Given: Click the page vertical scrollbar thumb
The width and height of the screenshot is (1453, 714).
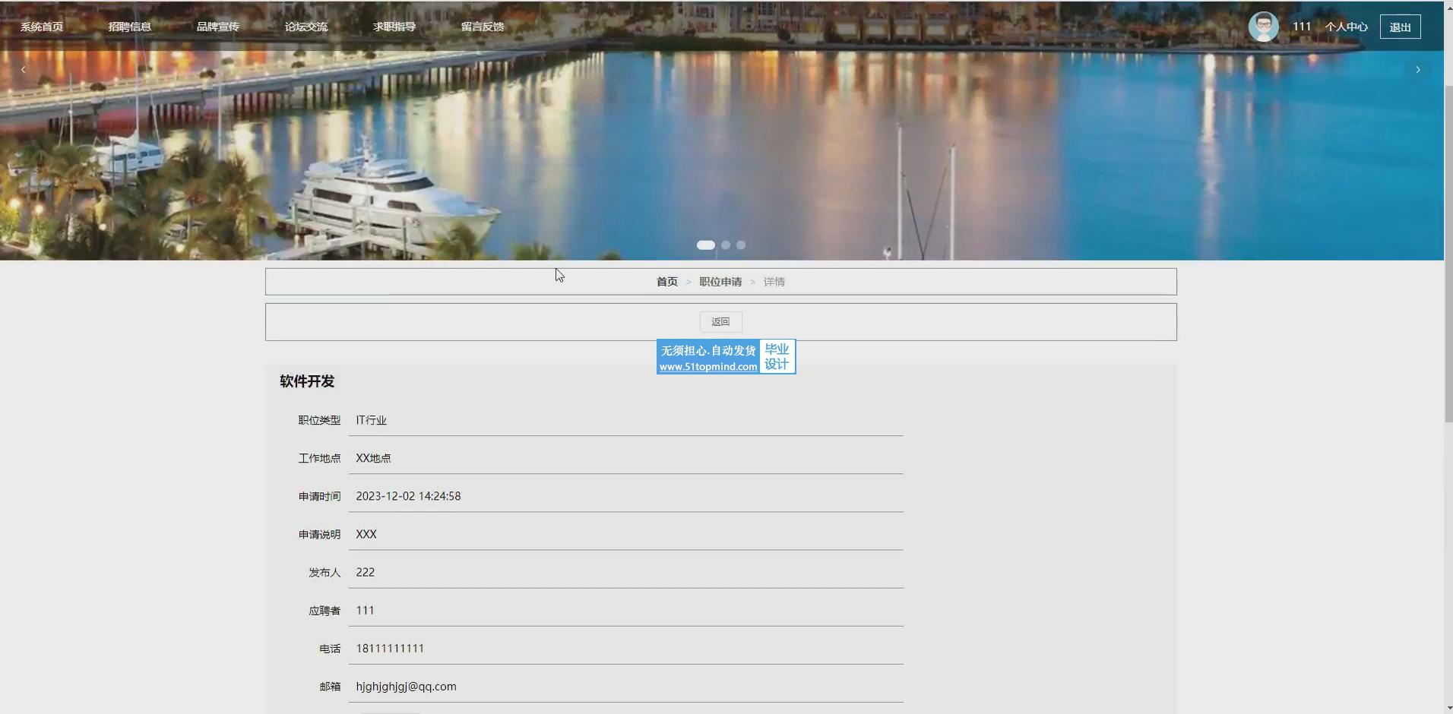Looking at the screenshot, I should (x=1448, y=254).
